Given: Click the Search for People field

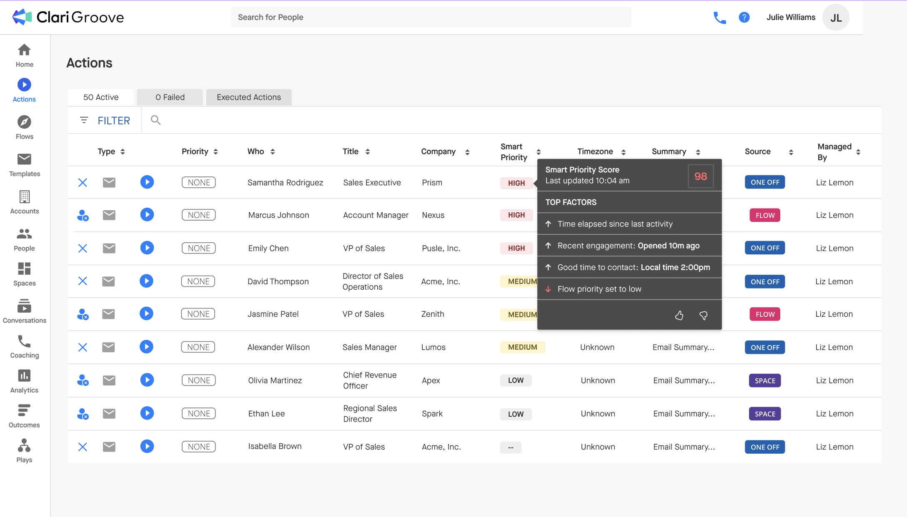Looking at the screenshot, I should point(431,17).
